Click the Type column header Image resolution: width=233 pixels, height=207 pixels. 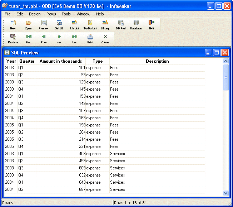pos(98,61)
